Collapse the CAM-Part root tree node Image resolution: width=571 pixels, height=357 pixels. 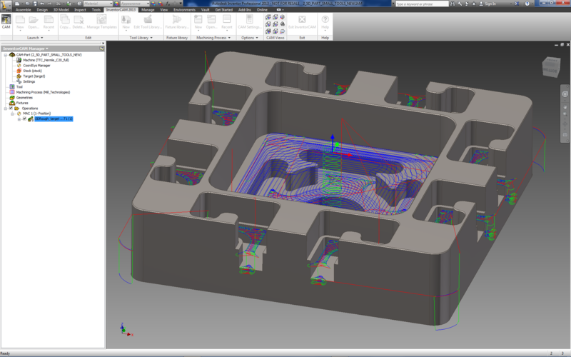pyautogui.click(x=4, y=55)
